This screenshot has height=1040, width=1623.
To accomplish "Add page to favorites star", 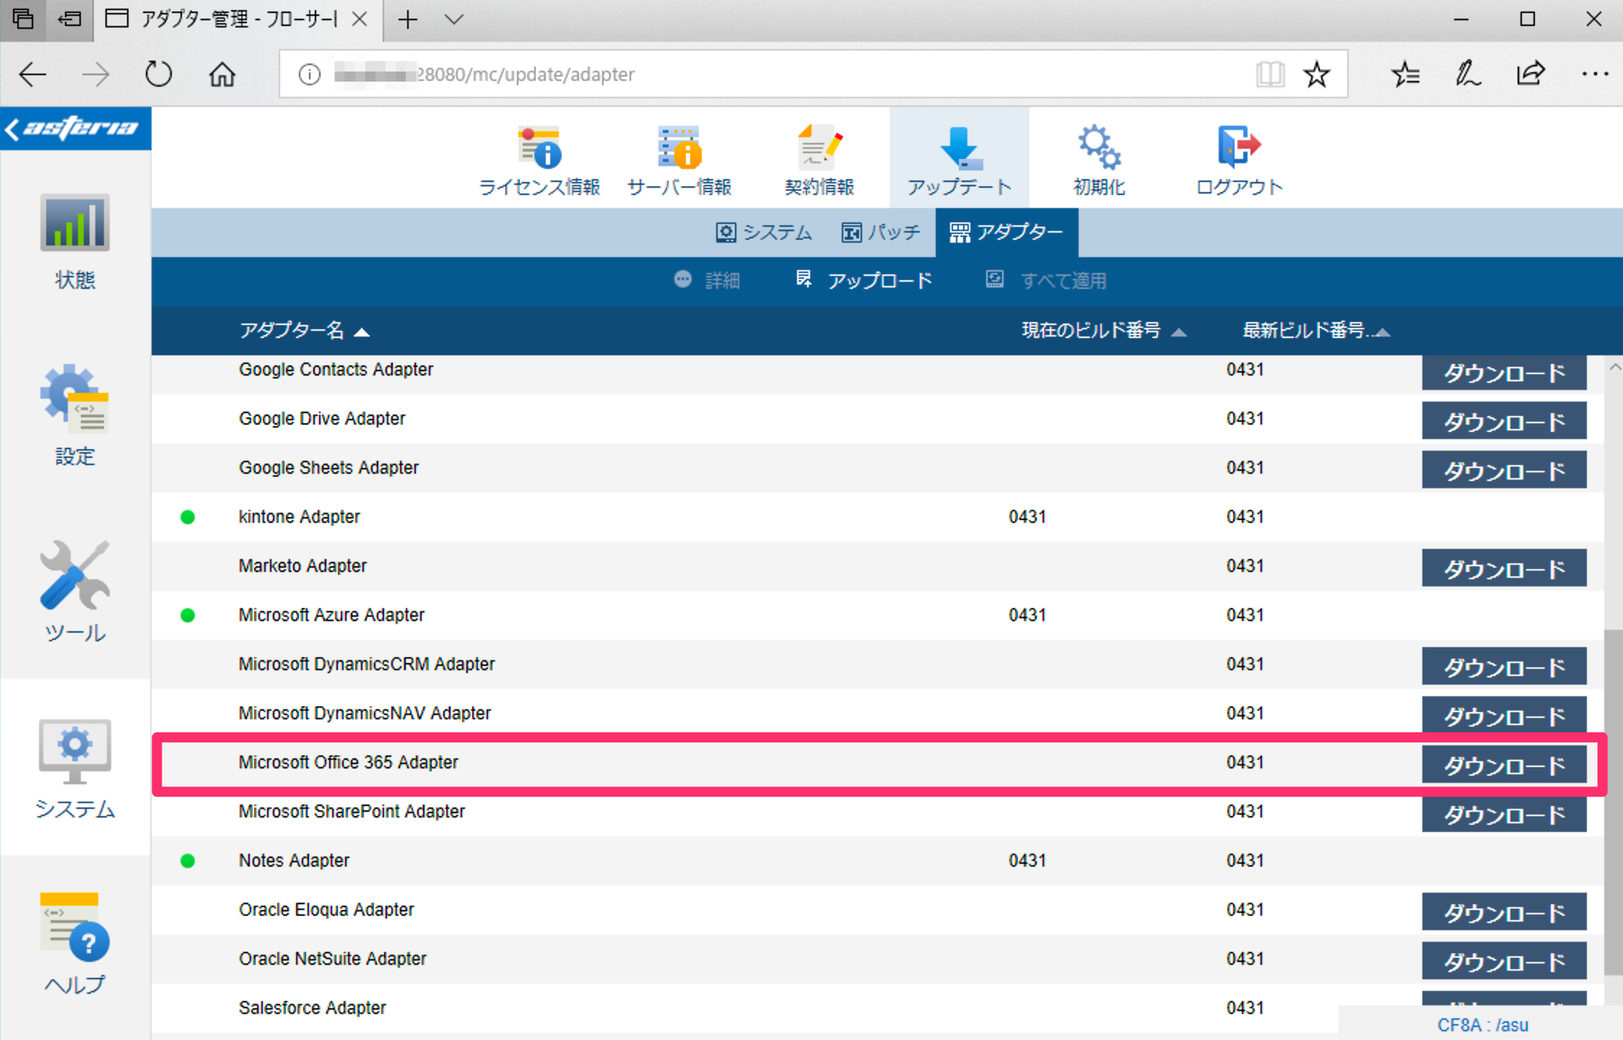I will 1317,74.
